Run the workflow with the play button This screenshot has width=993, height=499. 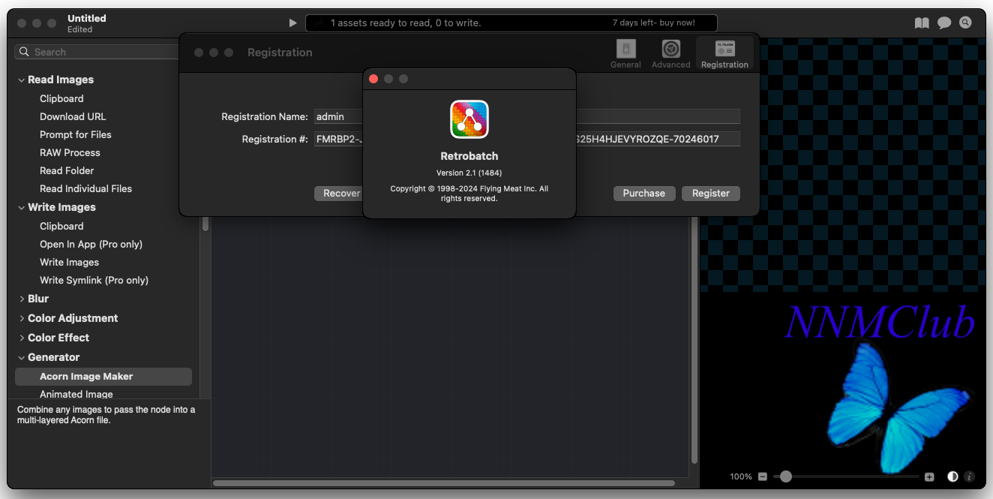click(x=293, y=23)
